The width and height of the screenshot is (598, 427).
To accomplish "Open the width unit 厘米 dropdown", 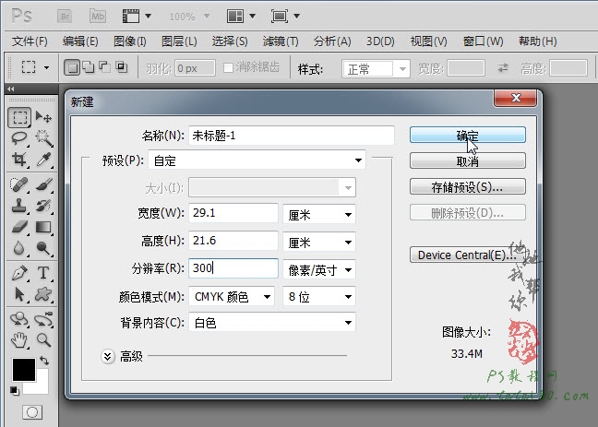I will pos(319,214).
